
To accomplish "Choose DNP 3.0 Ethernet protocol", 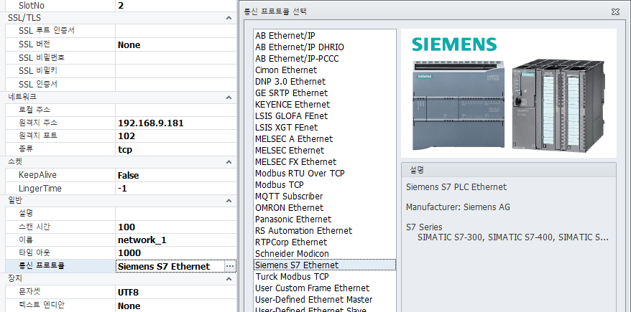I will click(324, 82).
